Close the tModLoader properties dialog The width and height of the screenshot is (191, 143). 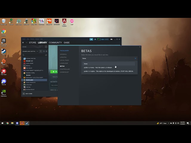click(x=140, y=47)
